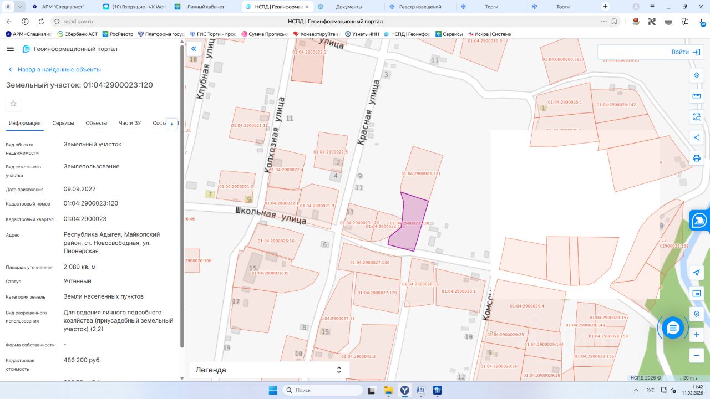
Task: Activate the ruler measurement tool
Action: tap(697, 96)
